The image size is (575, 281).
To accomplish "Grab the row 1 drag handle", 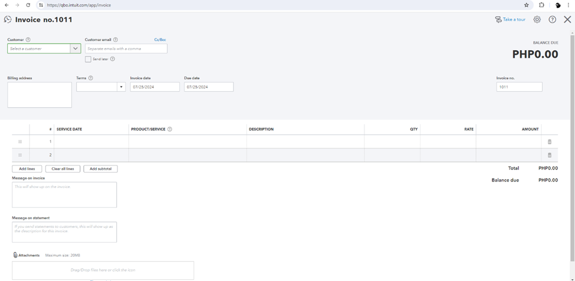I will click(x=20, y=141).
